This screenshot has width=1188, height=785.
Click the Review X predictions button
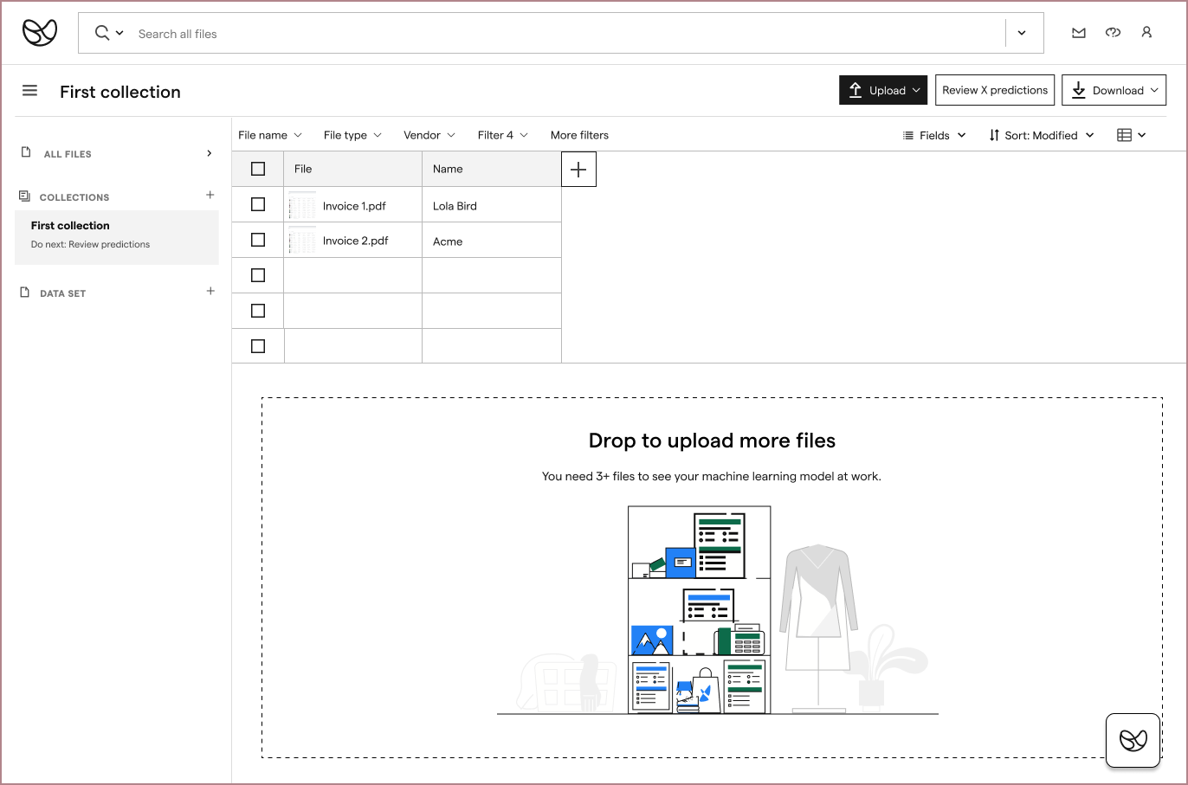point(994,89)
